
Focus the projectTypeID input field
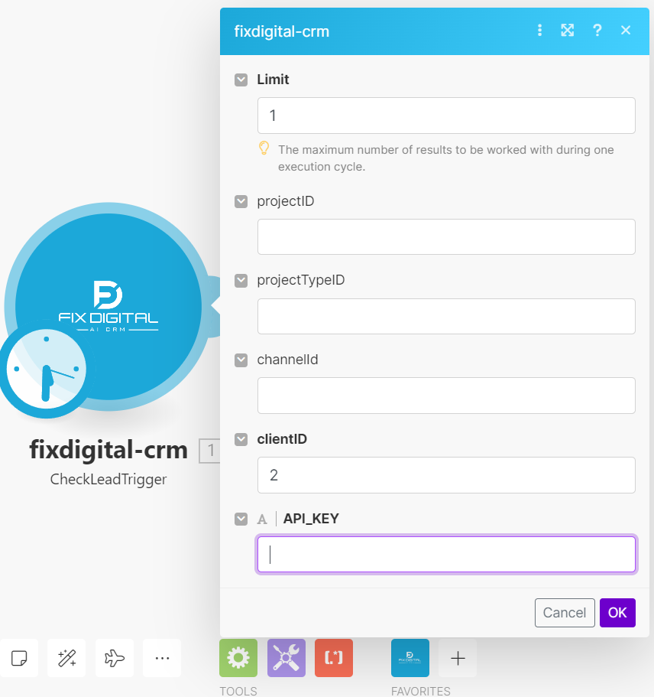(x=446, y=316)
